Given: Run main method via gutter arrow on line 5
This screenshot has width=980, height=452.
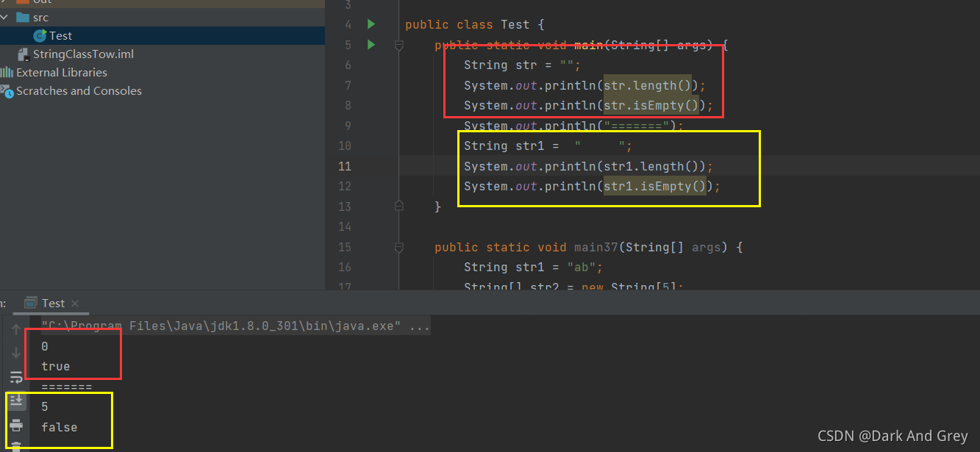Looking at the screenshot, I should (371, 45).
